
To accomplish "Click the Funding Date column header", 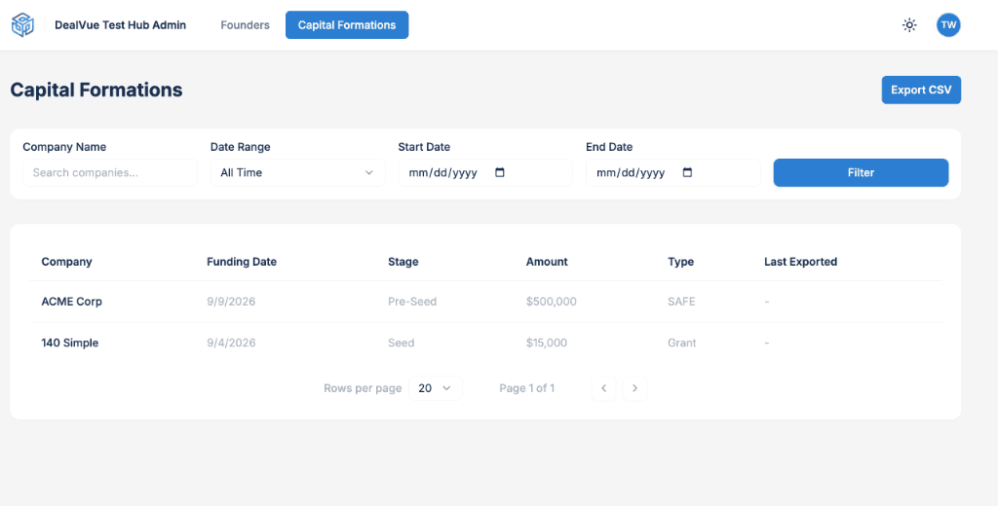I will tap(242, 262).
